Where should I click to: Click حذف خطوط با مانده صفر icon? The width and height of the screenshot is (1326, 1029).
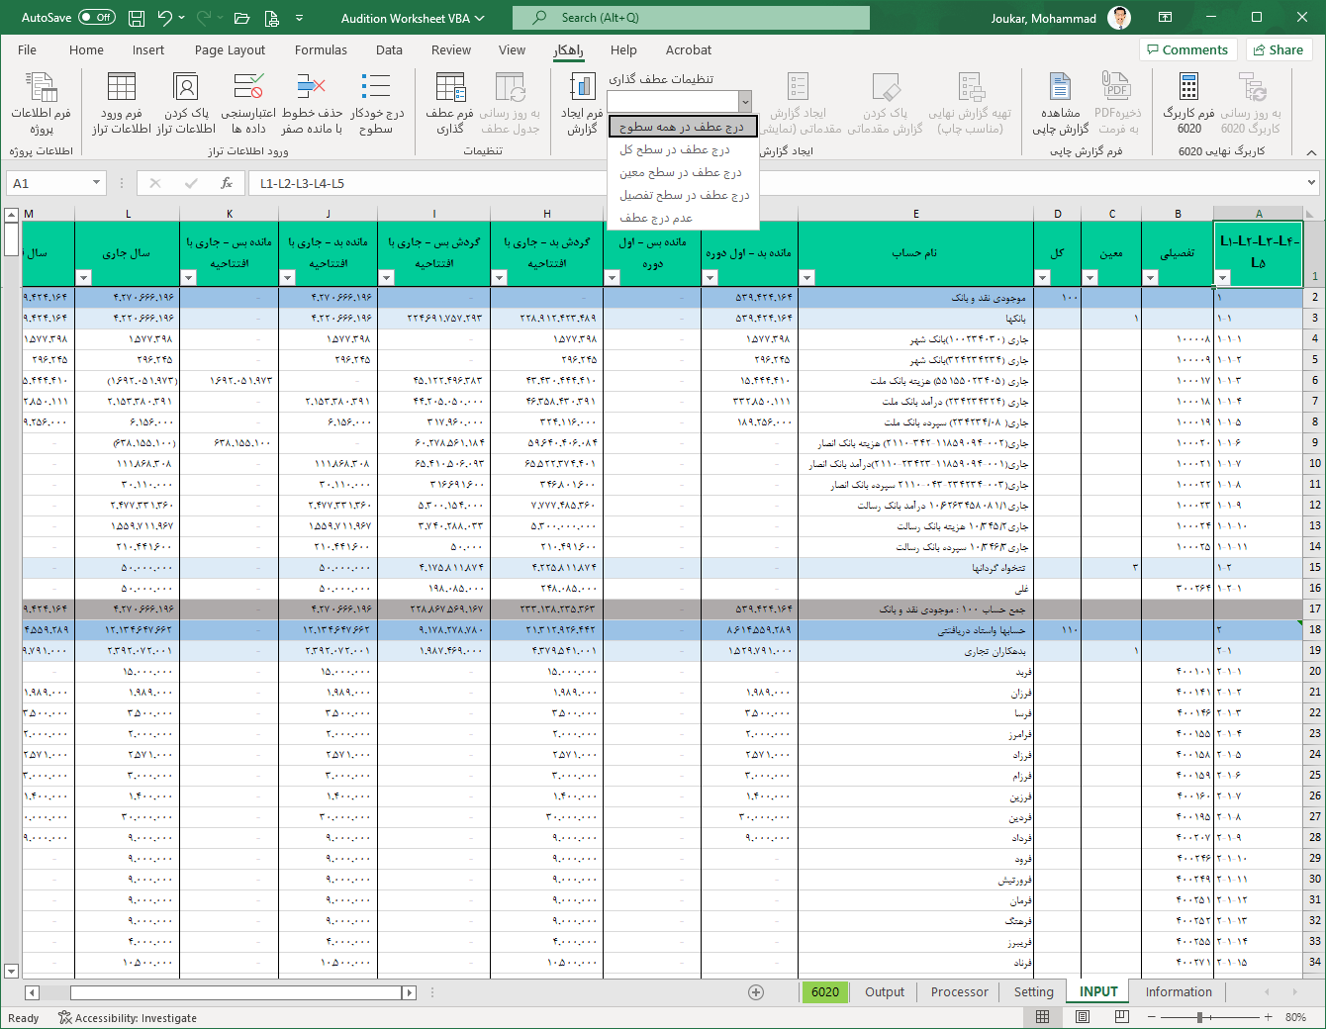[x=312, y=103]
